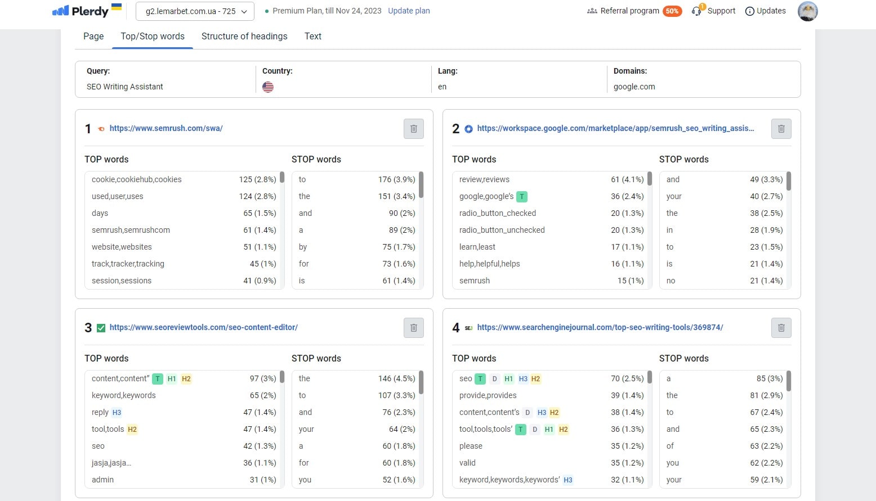Click the Support headset icon
The width and height of the screenshot is (876, 501).
[697, 11]
